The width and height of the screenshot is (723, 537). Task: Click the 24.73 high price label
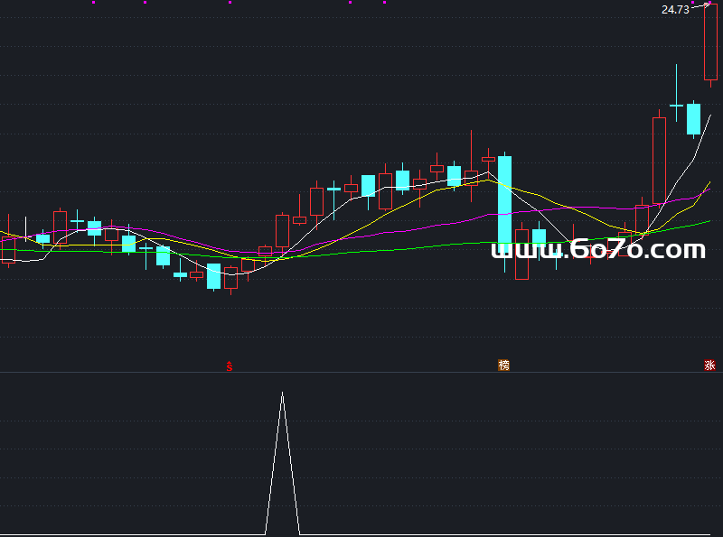675,10
